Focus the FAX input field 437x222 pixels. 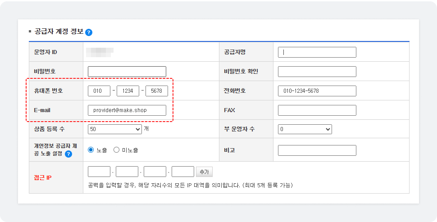point(317,110)
